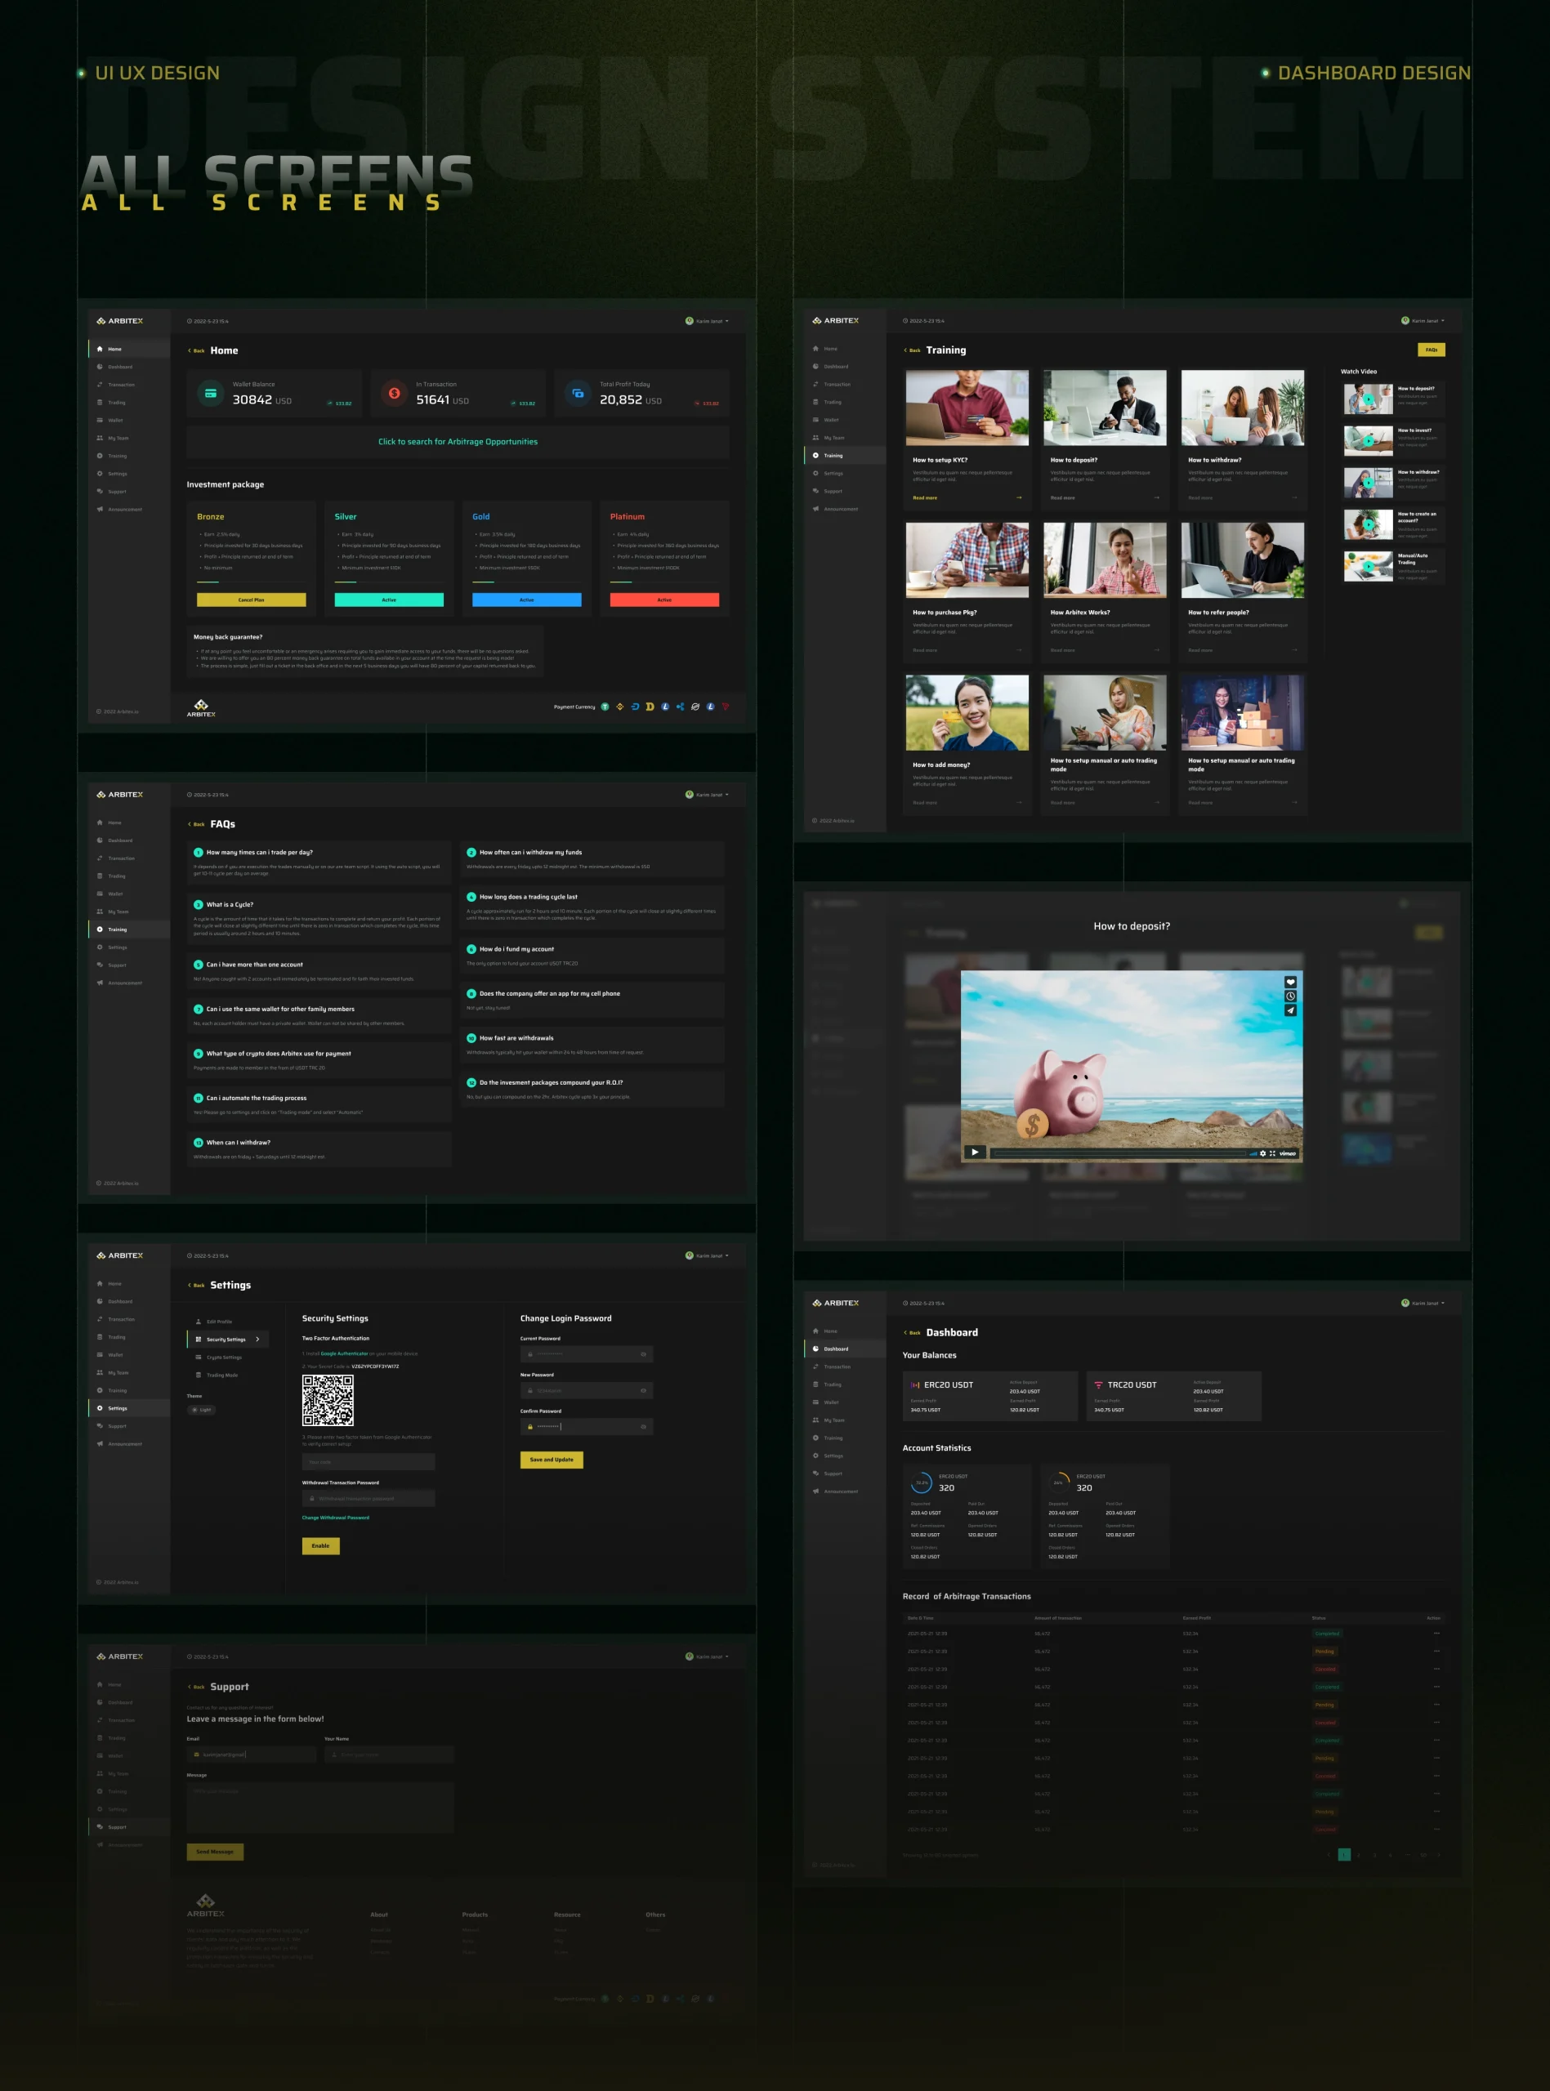Open Edit Profile in the Settings submenu
1550x2091 pixels.
[219, 1322]
